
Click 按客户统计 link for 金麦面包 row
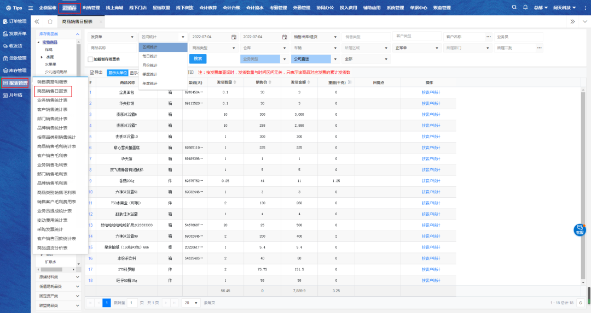coord(431,92)
